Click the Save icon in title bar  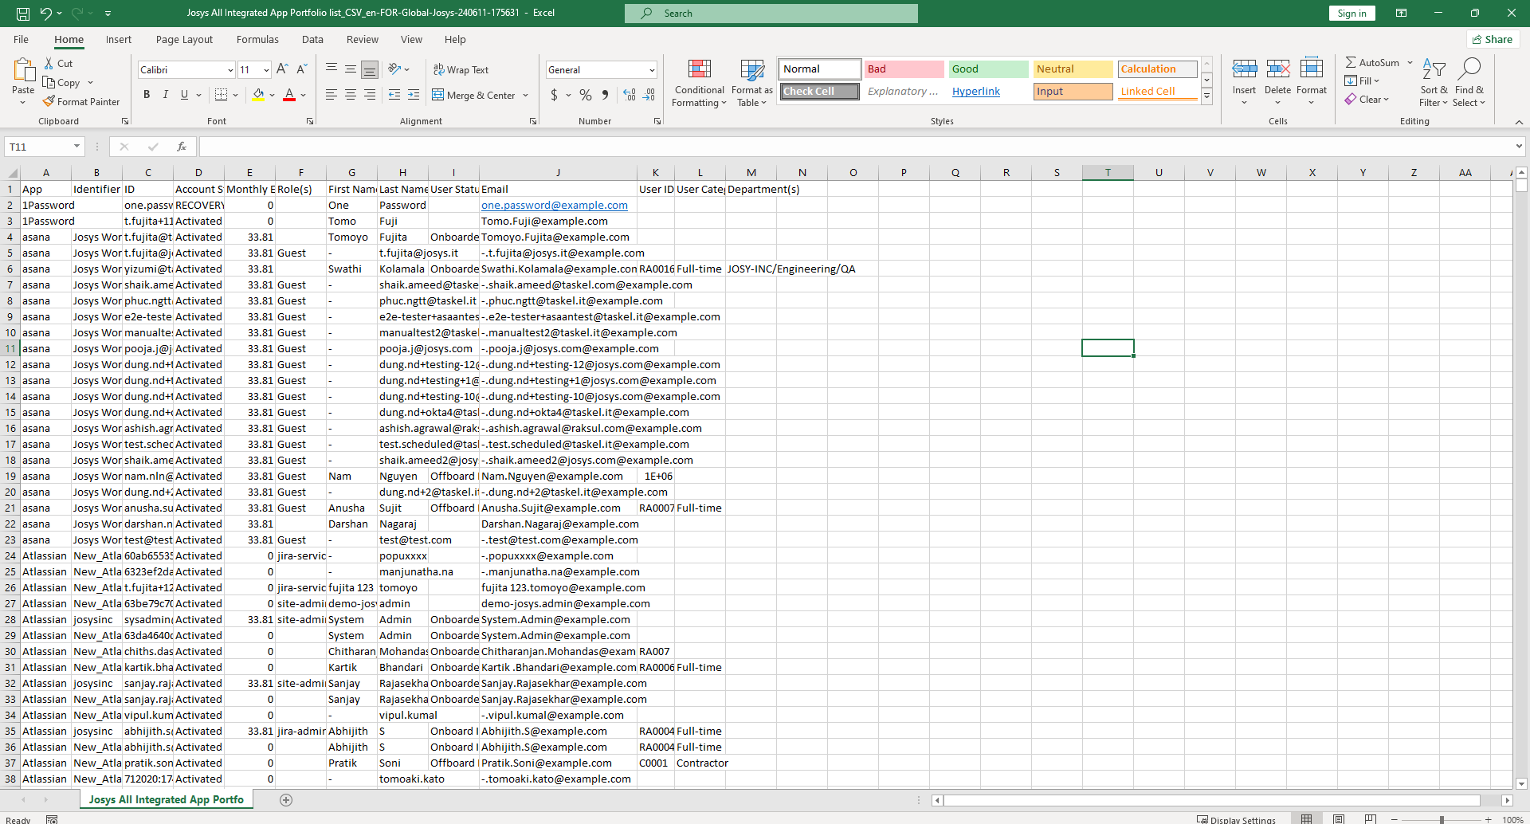(x=23, y=13)
